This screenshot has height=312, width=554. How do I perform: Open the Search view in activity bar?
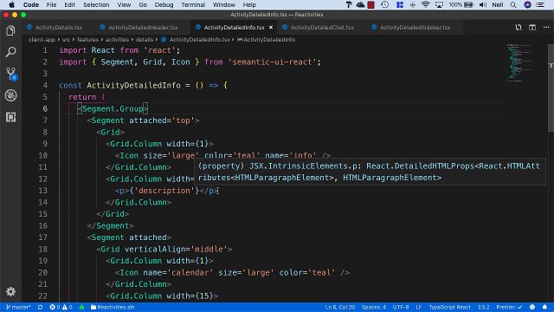coord(10,52)
